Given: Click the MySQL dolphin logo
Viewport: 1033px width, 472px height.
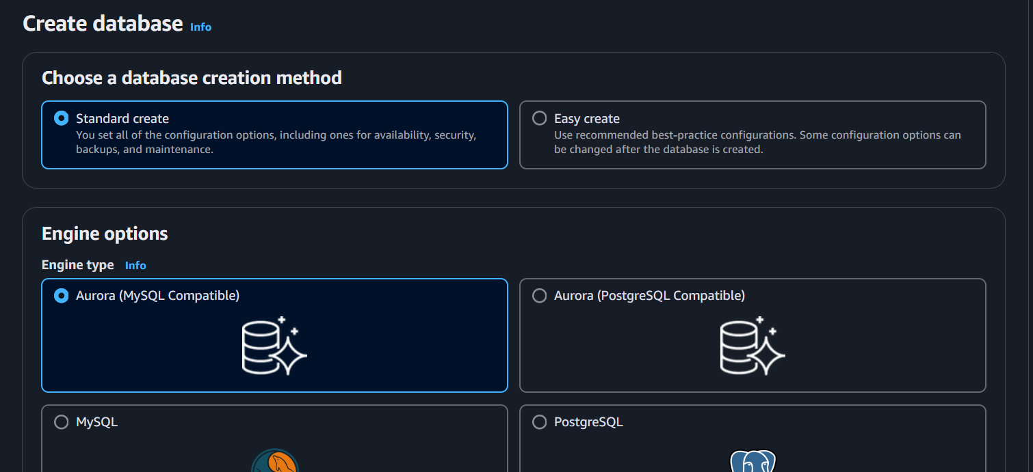Looking at the screenshot, I should [274, 460].
